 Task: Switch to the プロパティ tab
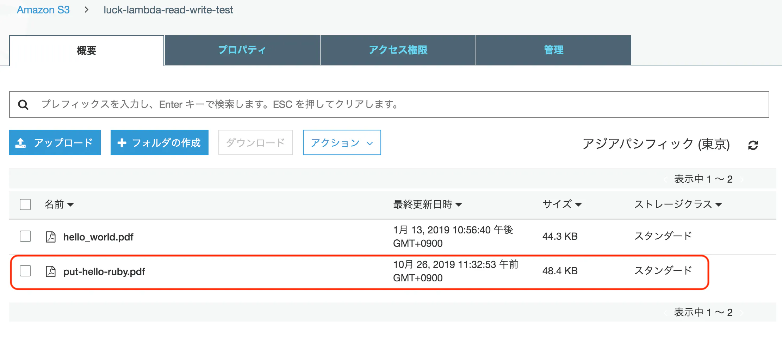coord(242,50)
